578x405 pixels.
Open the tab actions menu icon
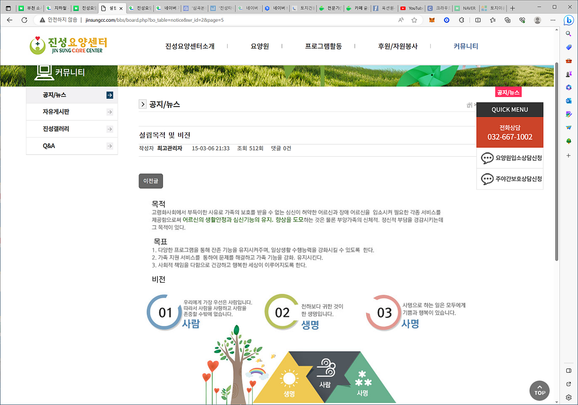(8, 8)
